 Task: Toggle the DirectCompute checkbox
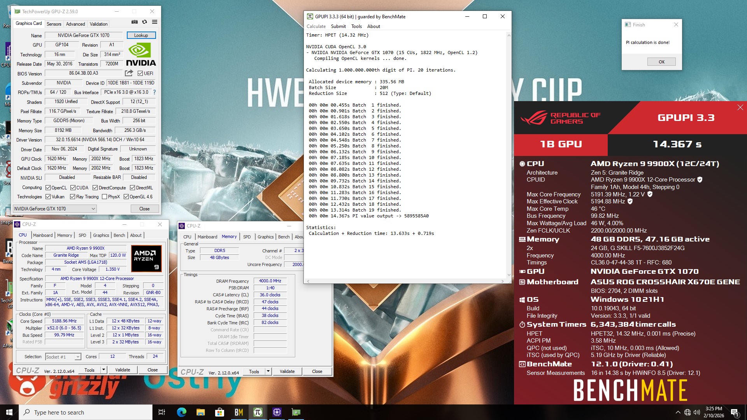click(95, 187)
